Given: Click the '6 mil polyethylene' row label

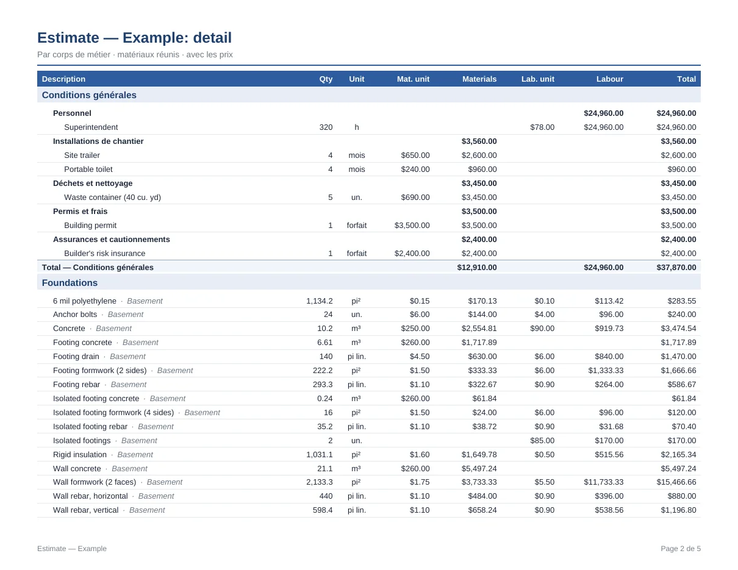Looking at the screenshot, I should pyautogui.click(x=85, y=301).
